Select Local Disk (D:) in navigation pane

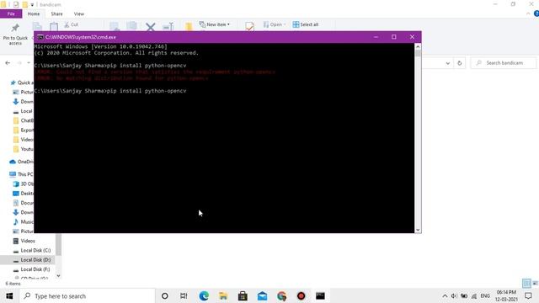(32, 260)
